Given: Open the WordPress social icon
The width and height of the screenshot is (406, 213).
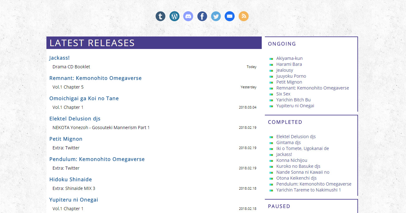Looking at the screenshot, I should pos(174,16).
